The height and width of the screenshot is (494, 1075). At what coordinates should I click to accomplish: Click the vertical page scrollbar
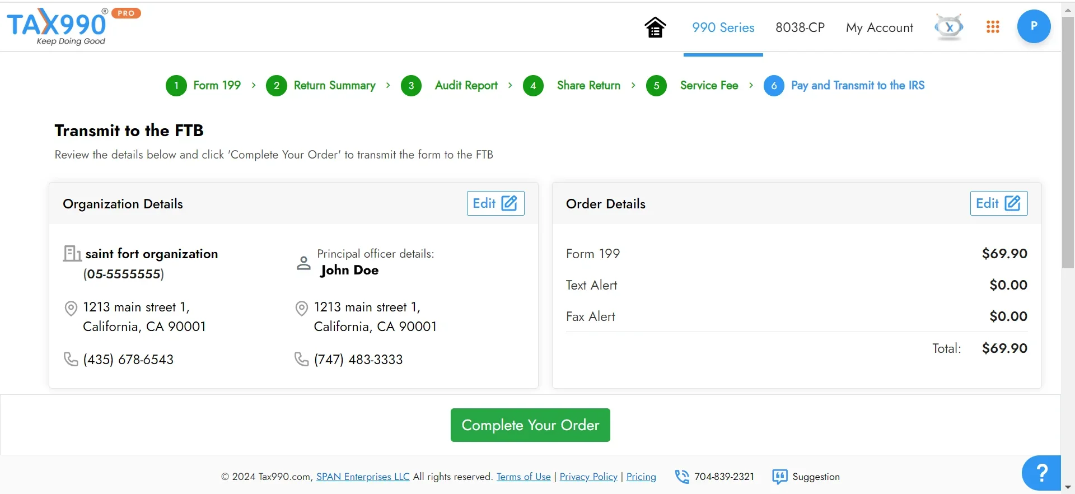pyautogui.click(x=1068, y=142)
